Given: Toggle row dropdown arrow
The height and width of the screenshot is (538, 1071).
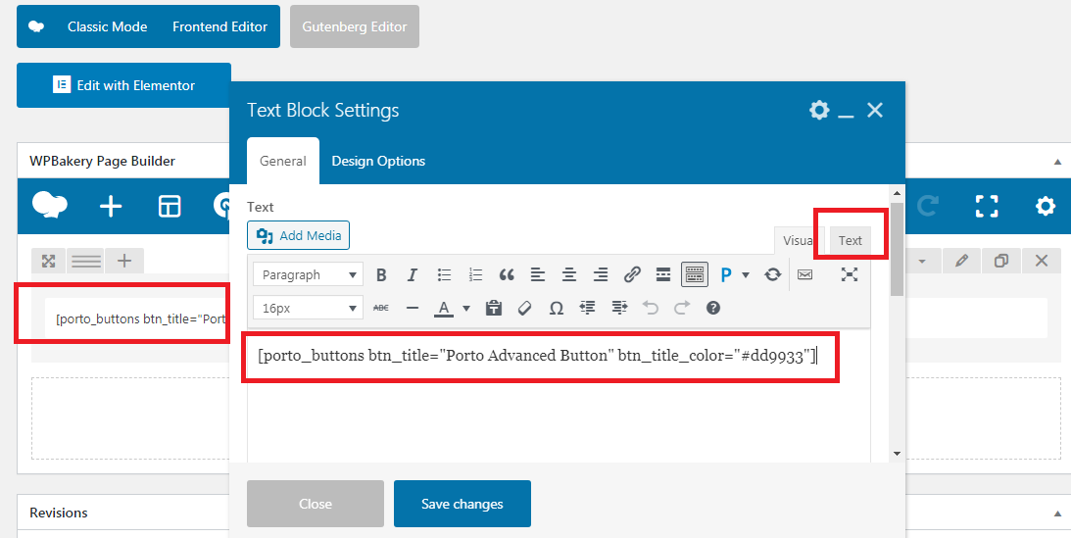Looking at the screenshot, I should (x=922, y=261).
